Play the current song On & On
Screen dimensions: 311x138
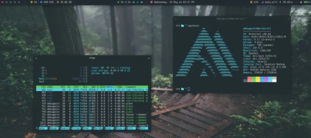(x=138, y=2)
